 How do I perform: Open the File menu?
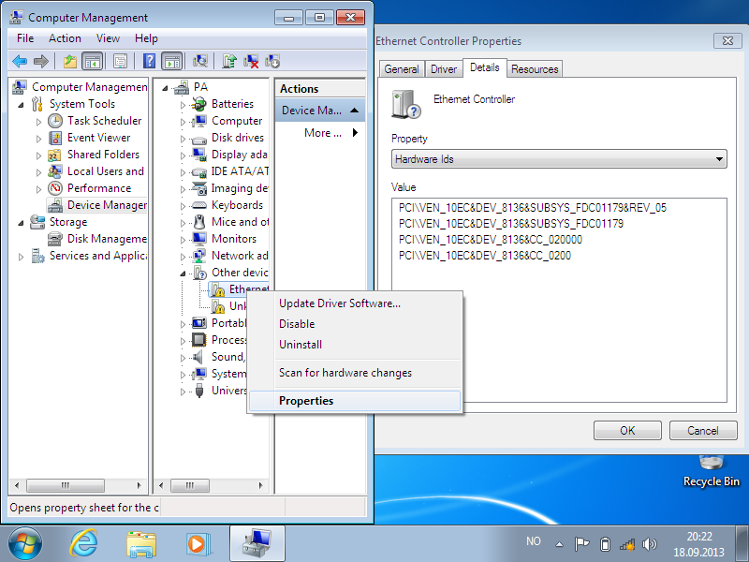[x=25, y=38]
